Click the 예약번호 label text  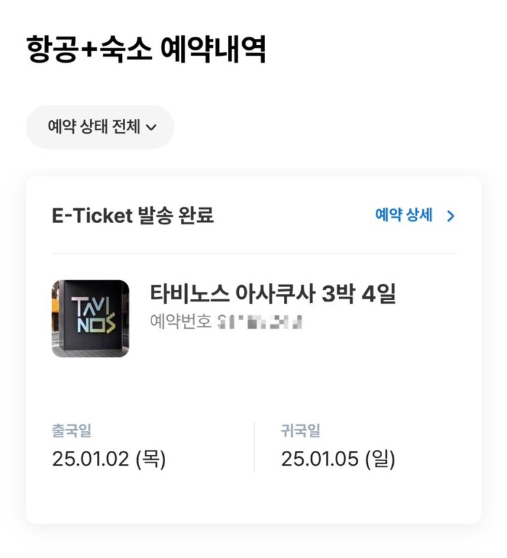point(180,321)
